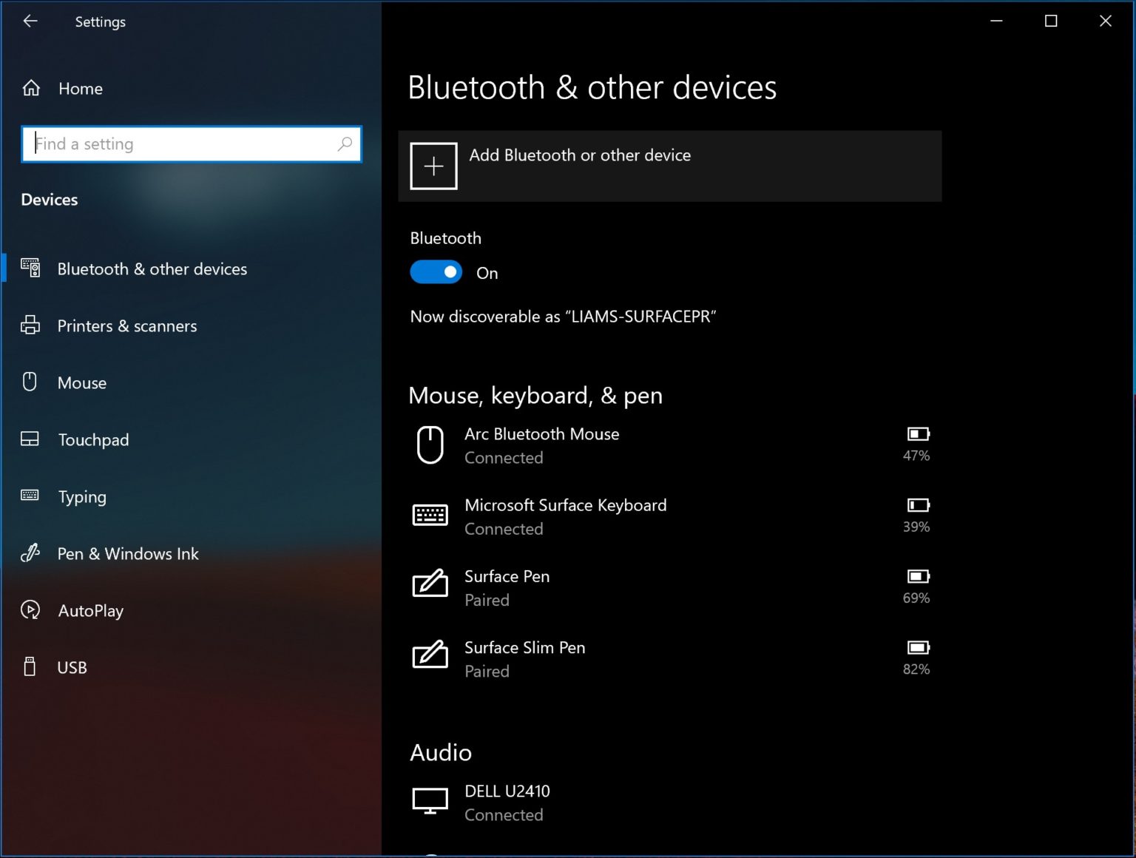Toggle Bluetooth switch to Off

[x=436, y=272]
